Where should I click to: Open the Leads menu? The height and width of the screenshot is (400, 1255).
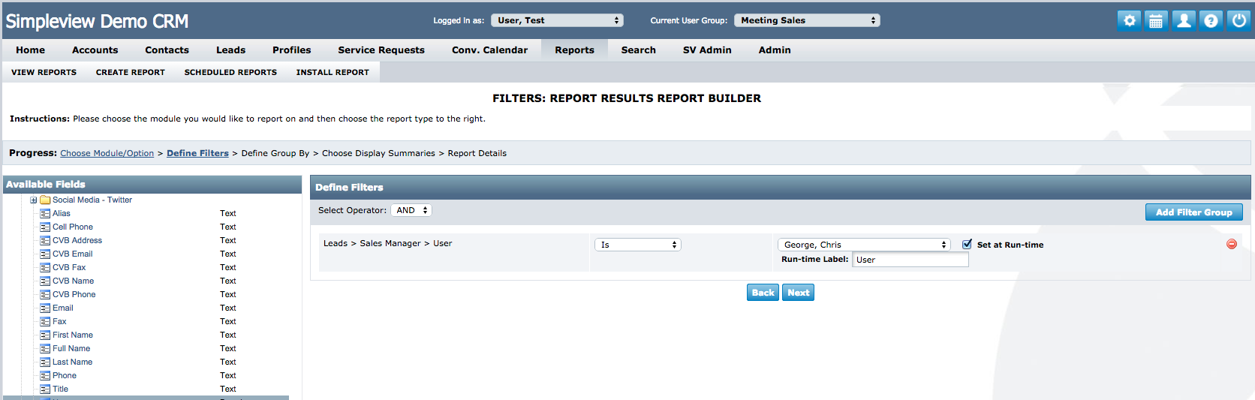click(231, 50)
